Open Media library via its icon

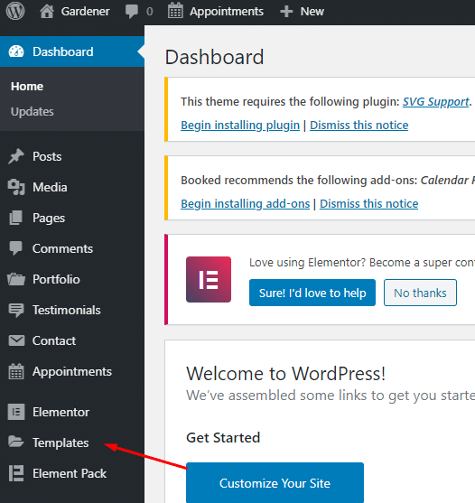[16, 187]
